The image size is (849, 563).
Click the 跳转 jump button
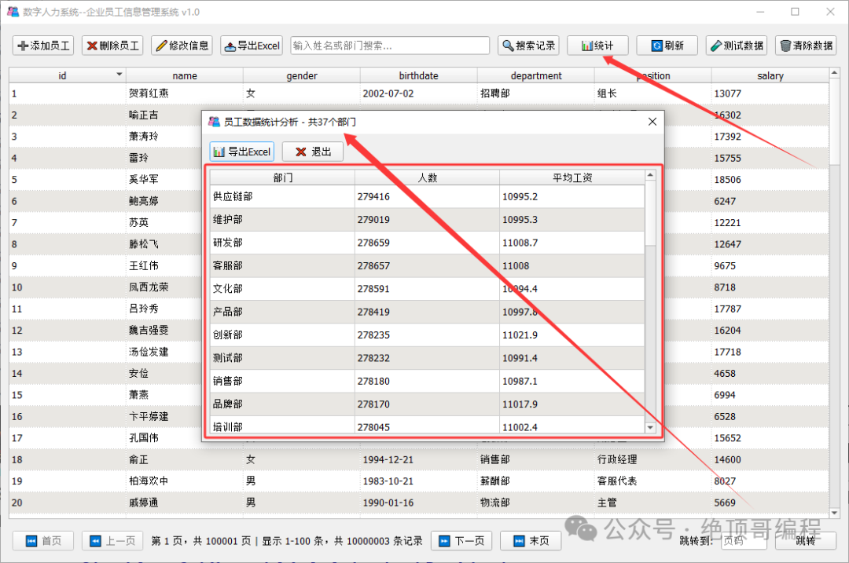[x=806, y=541]
